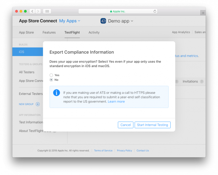Open Test Information in sidebar
218x175 pixels.
coord(31,122)
